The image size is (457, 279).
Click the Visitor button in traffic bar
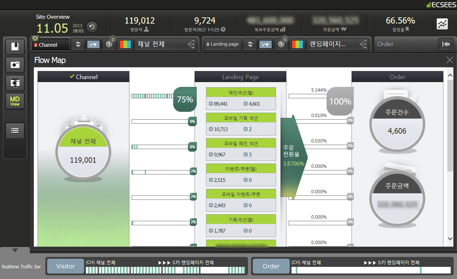66,266
